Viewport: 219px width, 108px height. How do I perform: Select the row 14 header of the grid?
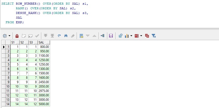click(x=8, y=104)
